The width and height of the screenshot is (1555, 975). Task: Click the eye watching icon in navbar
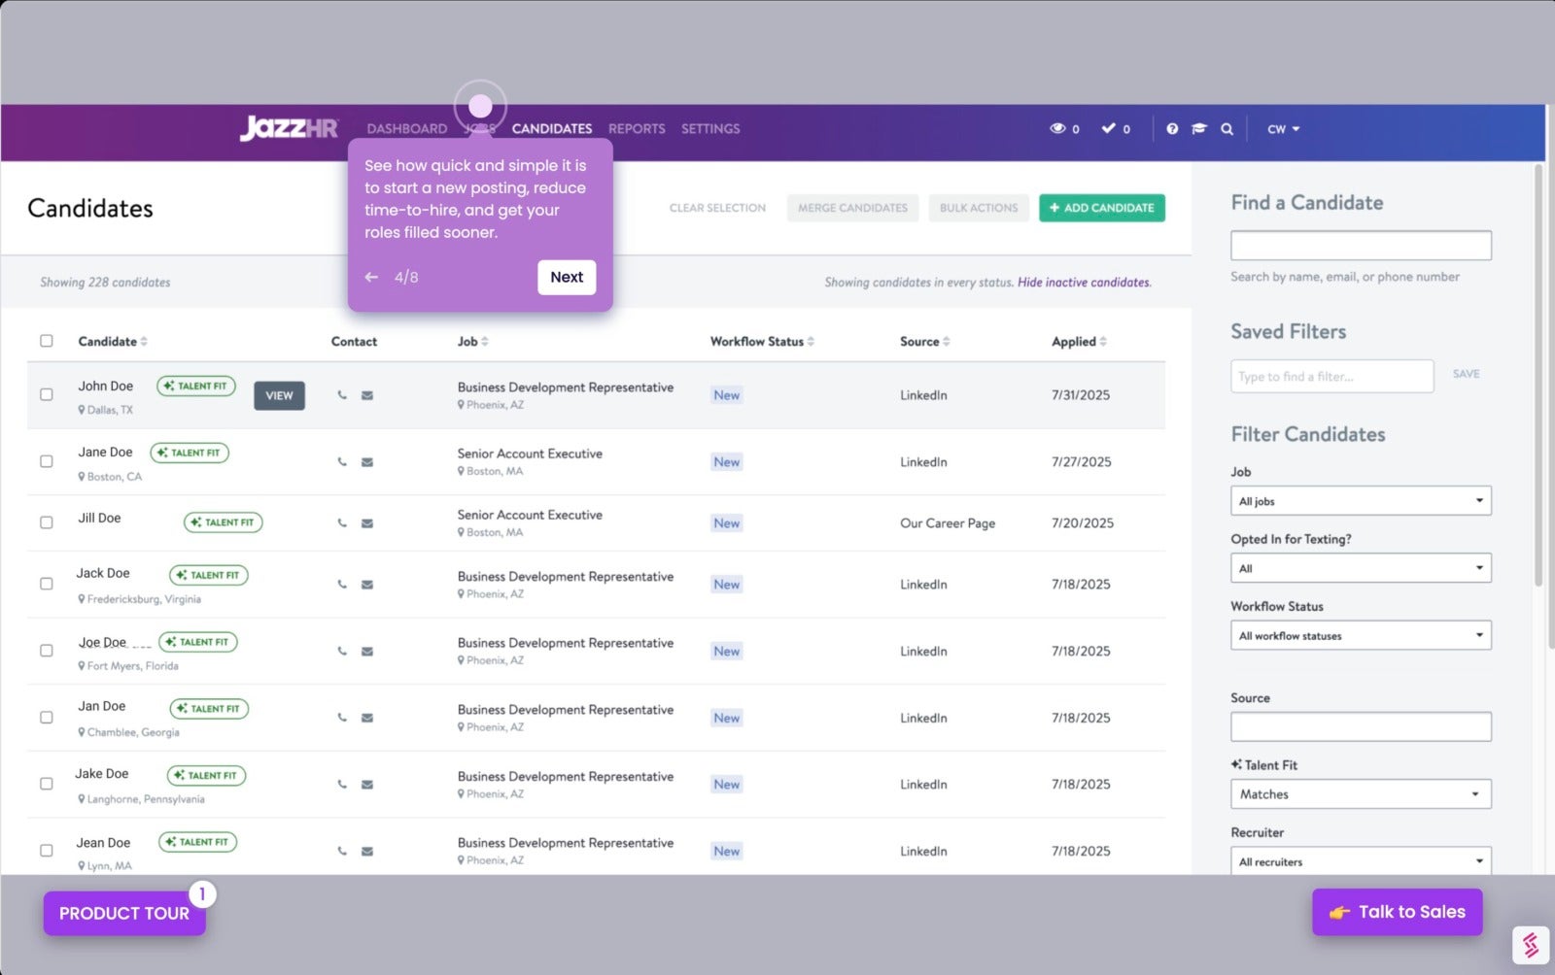pyautogui.click(x=1058, y=128)
